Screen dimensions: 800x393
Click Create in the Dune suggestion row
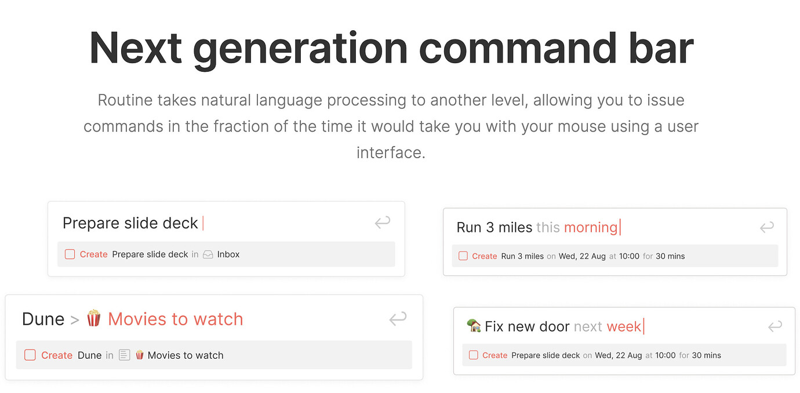point(57,355)
